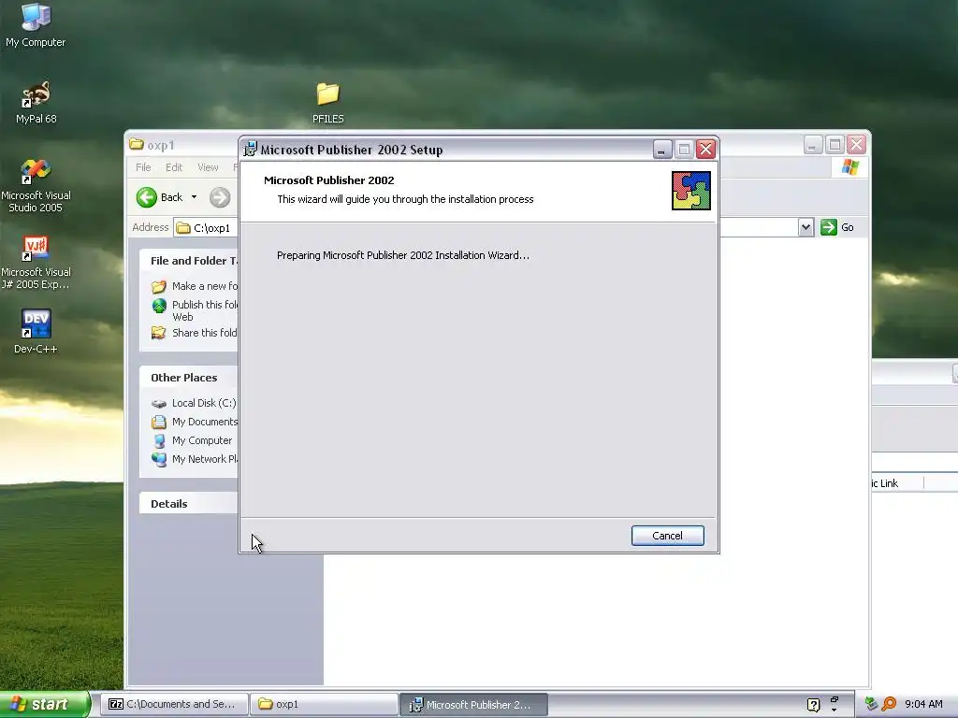Open the Start menu

point(45,705)
